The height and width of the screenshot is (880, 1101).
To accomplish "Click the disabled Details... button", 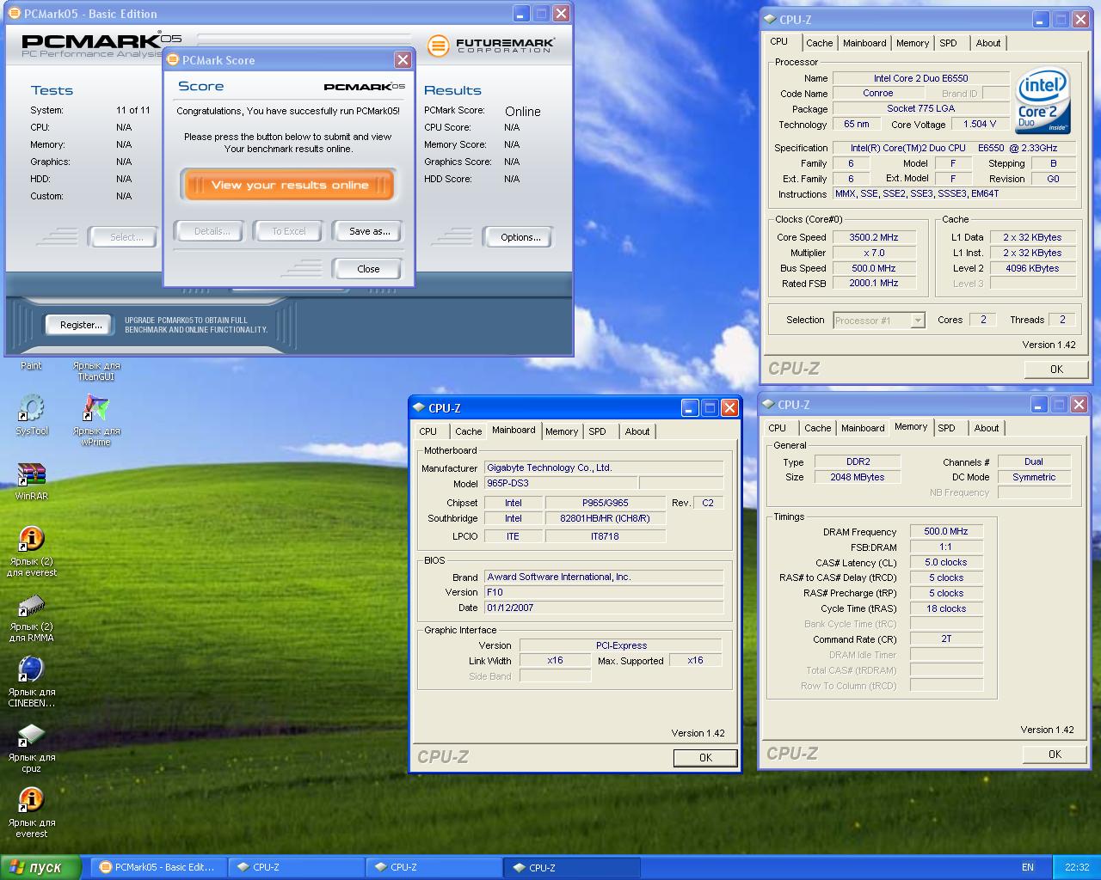I will pyautogui.click(x=212, y=231).
